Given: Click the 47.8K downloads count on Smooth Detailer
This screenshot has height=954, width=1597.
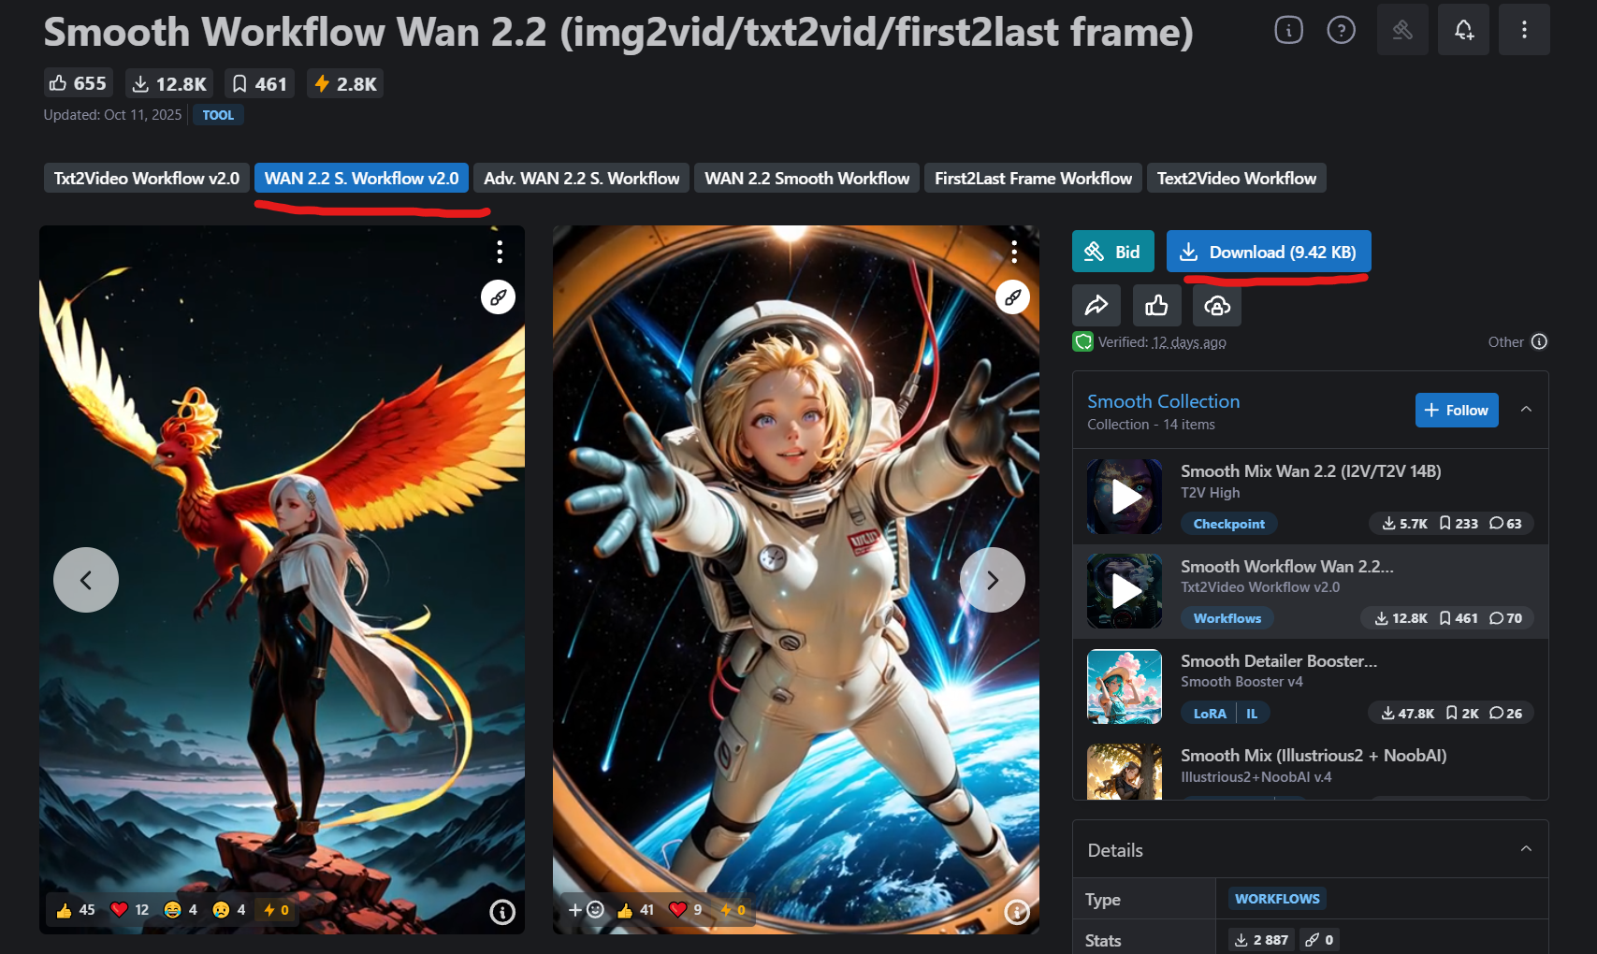Looking at the screenshot, I should [x=1408, y=714].
